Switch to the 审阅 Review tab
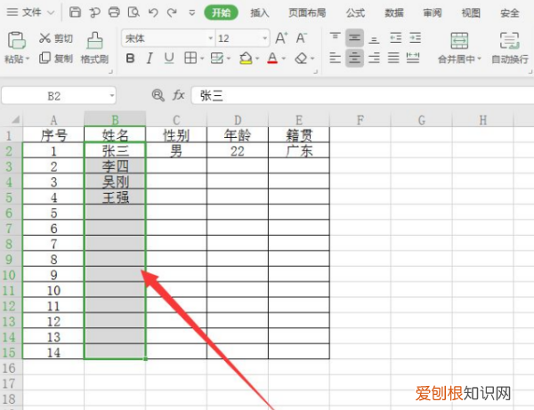The image size is (534, 410). [433, 13]
